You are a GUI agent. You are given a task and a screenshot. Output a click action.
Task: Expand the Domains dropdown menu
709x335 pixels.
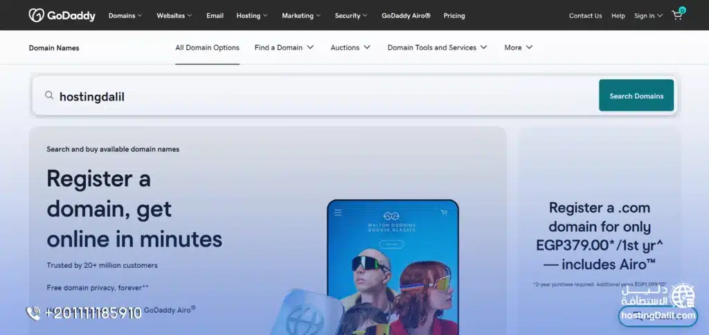point(125,15)
